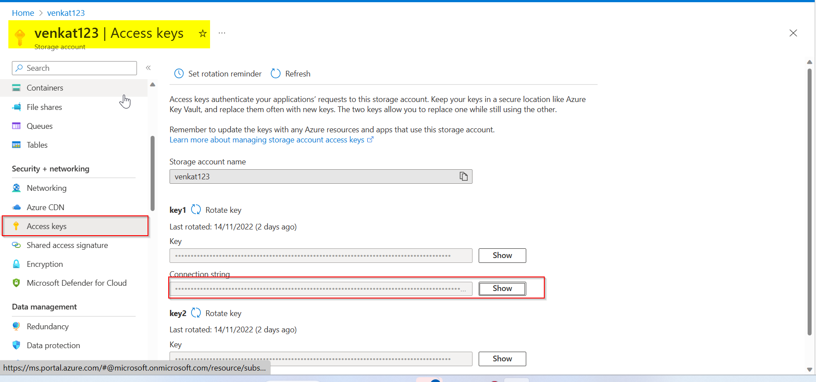The width and height of the screenshot is (816, 382).
Task: Click the Shared access signature icon
Action: [x=16, y=245]
